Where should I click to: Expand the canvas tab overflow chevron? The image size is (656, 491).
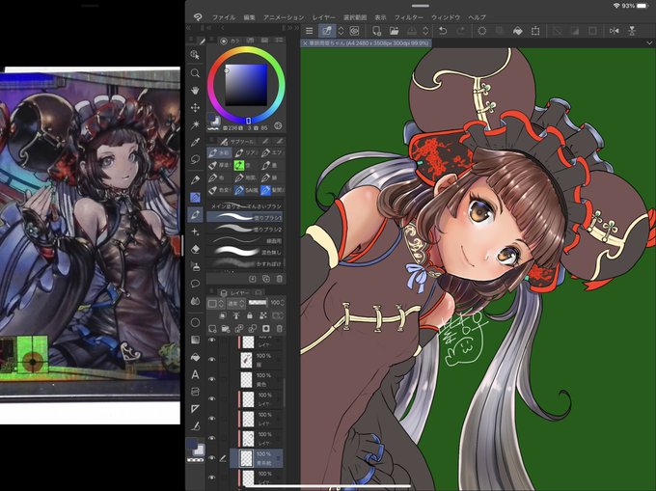649,43
